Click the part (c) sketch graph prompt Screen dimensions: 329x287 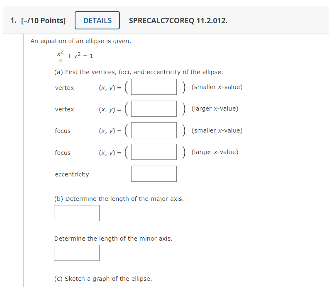103,279
